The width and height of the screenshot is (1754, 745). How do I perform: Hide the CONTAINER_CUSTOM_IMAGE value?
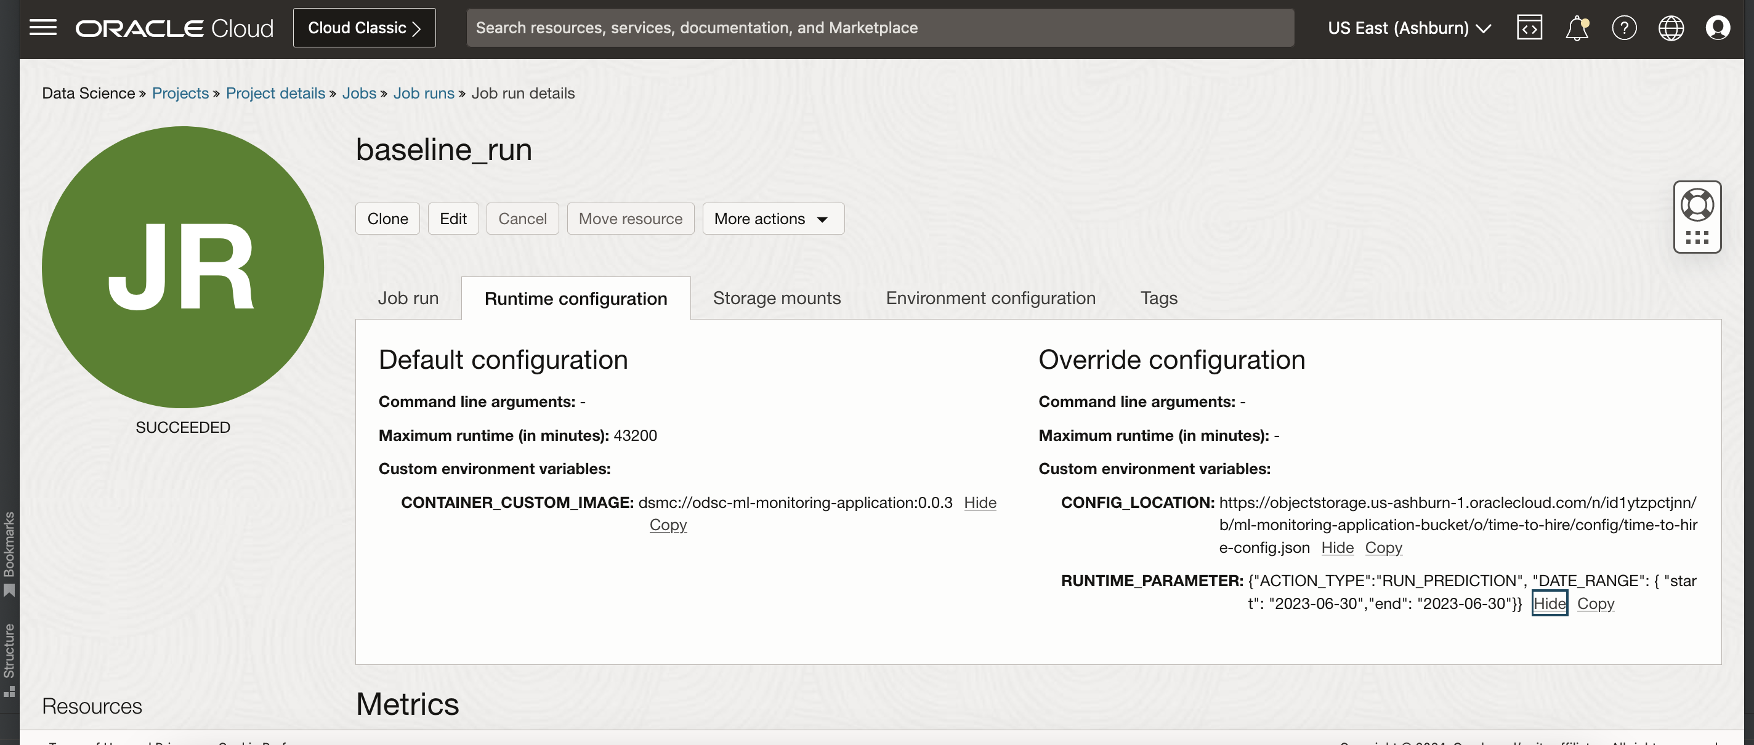980,503
